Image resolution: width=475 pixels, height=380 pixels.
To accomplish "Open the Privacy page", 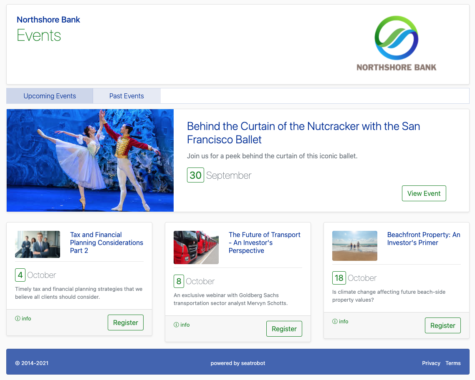I will [x=431, y=363].
